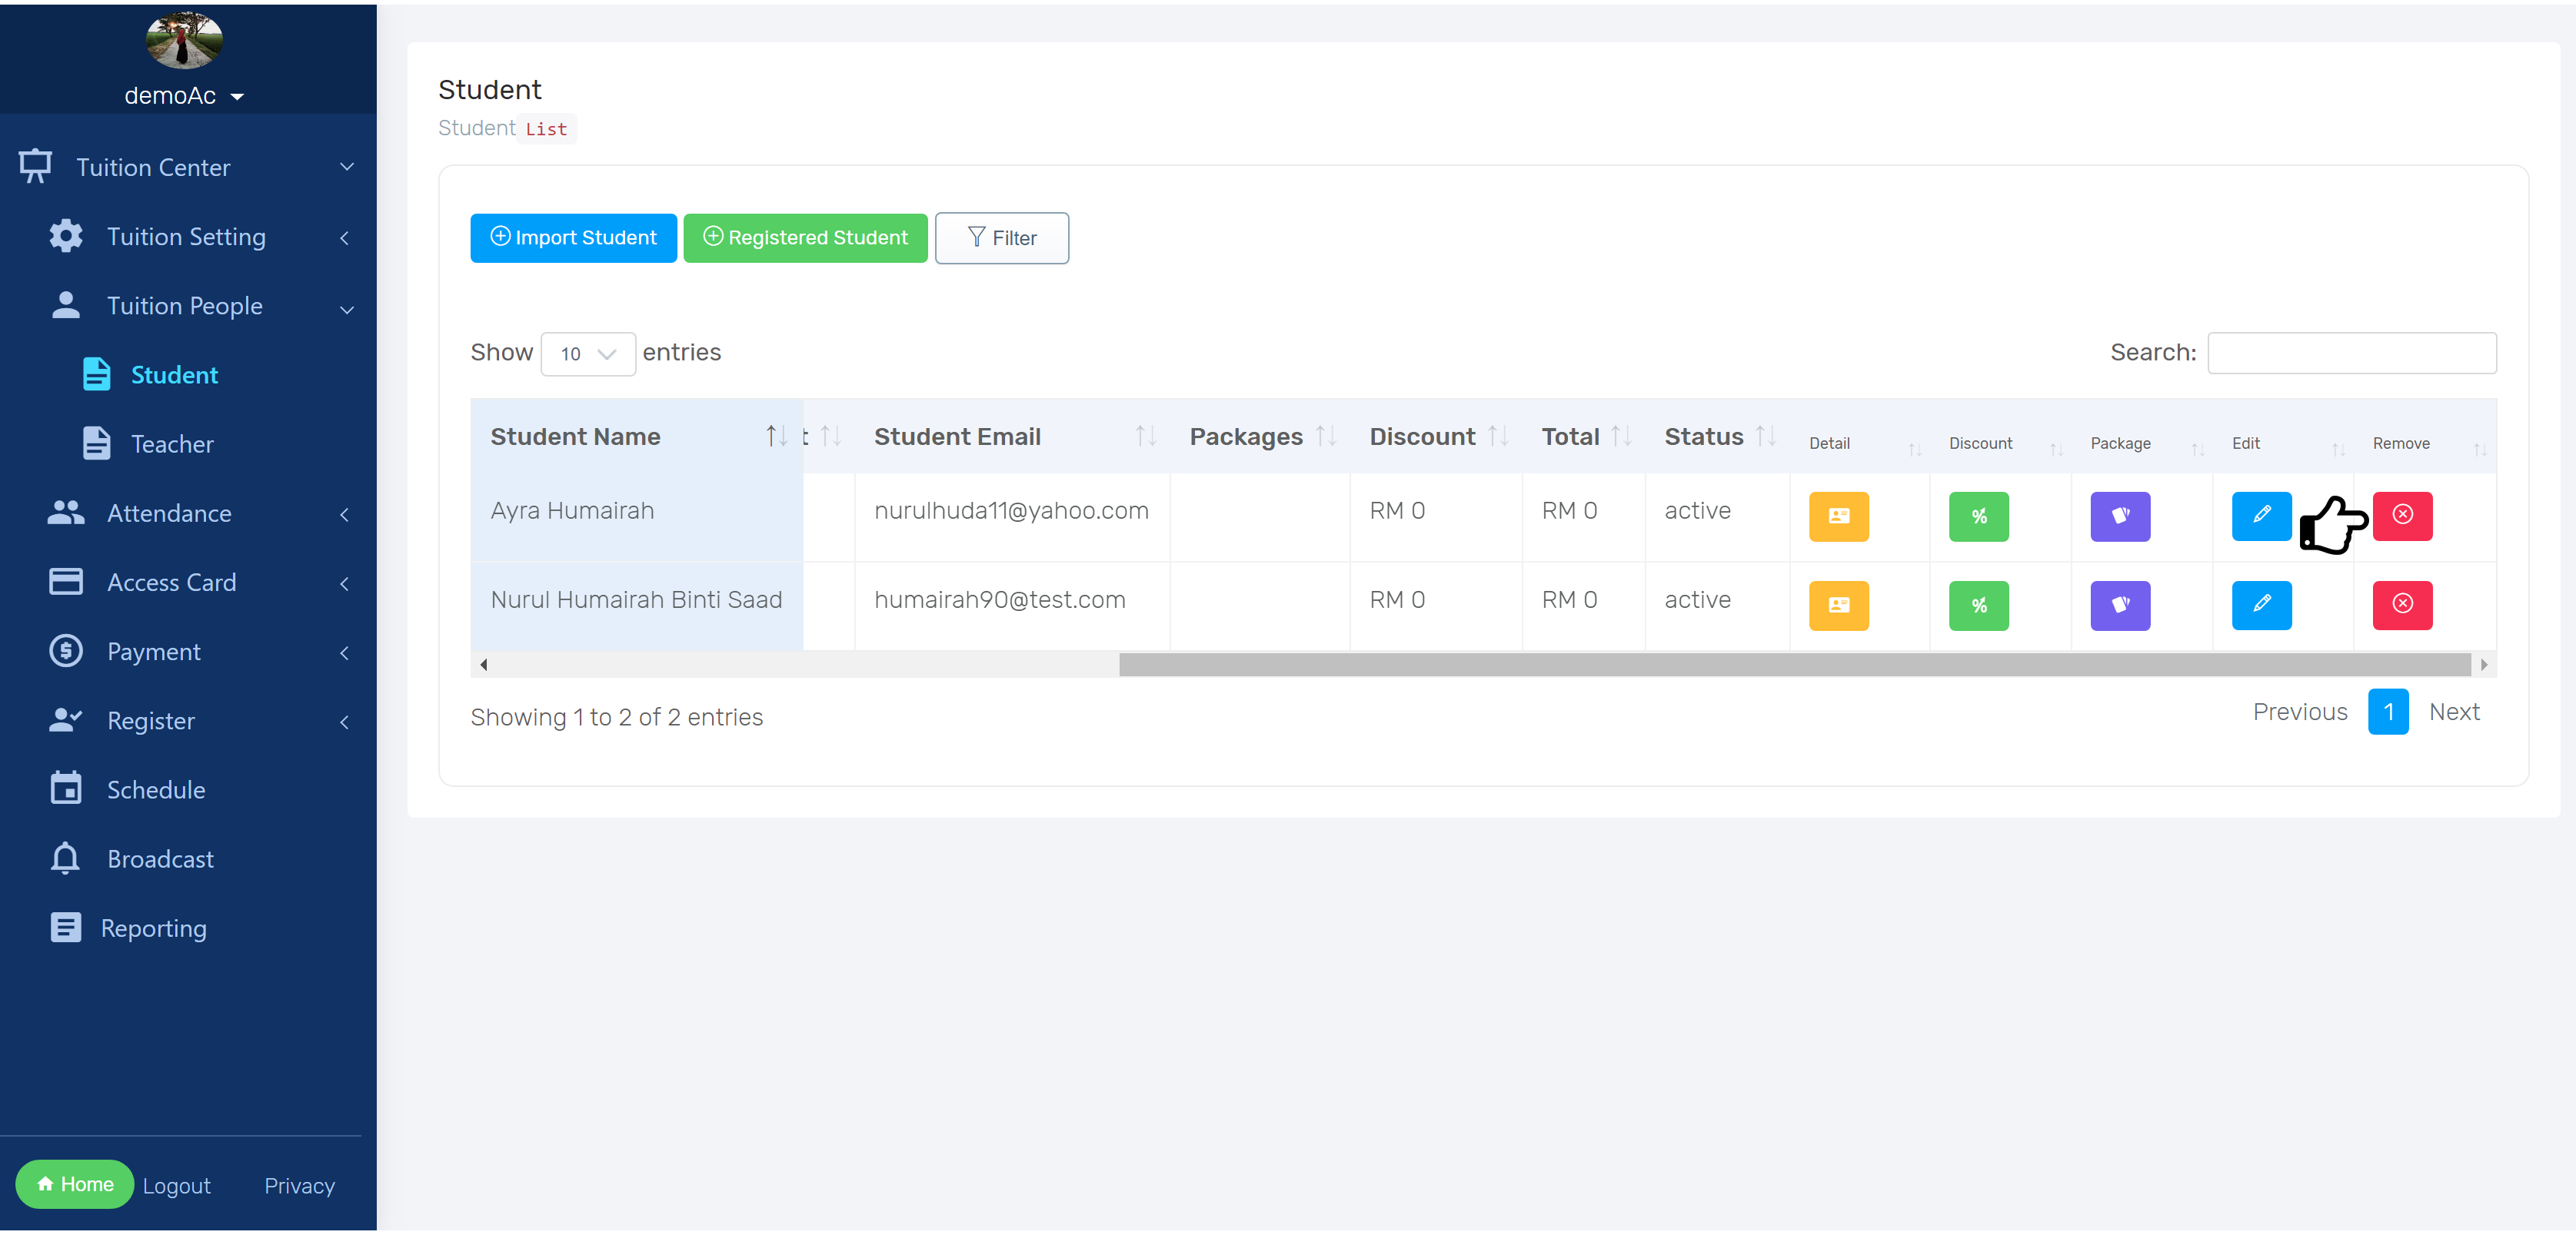Image resolution: width=2576 pixels, height=1235 pixels.
Task: Sort by Student Email column
Action: point(1012,437)
